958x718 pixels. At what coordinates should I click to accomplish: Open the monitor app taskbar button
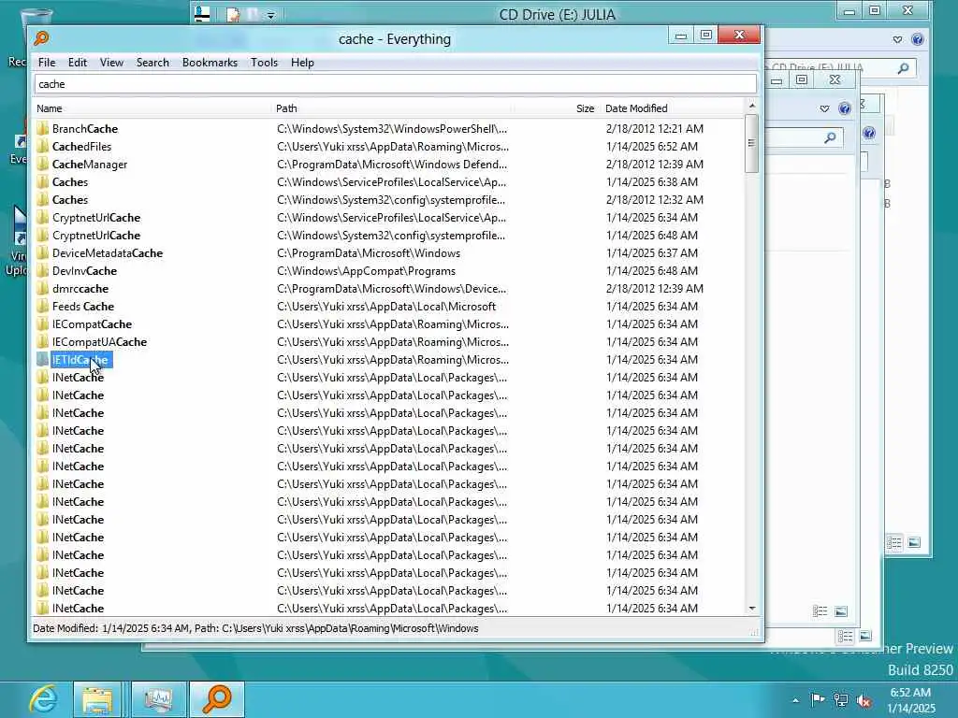coord(159,699)
